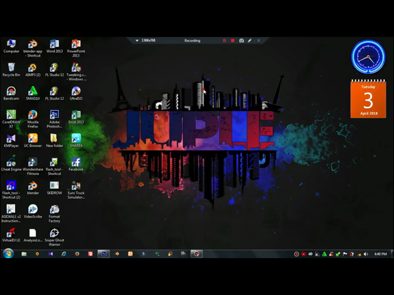
Task: Click the Show desktop strip on taskbar
Action: click(392, 254)
